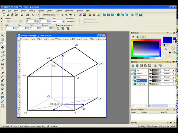178x133 pixels.
Task: Click the Undo arrow icon
Action: 33,15
